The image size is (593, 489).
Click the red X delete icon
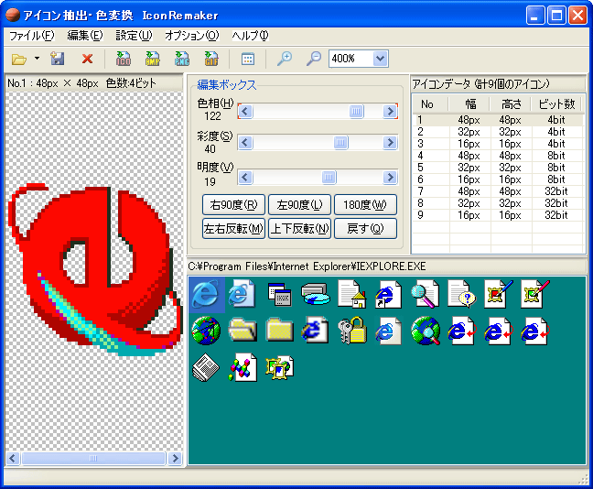point(87,59)
